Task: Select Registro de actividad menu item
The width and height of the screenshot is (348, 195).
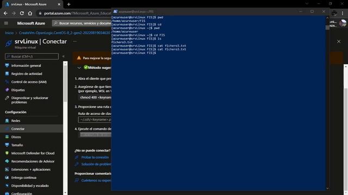Action: [27, 74]
